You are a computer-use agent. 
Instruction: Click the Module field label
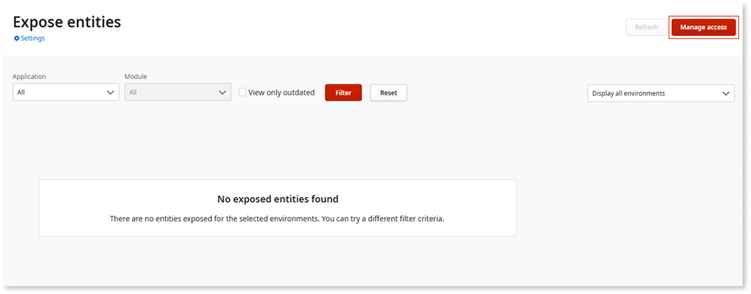136,77
